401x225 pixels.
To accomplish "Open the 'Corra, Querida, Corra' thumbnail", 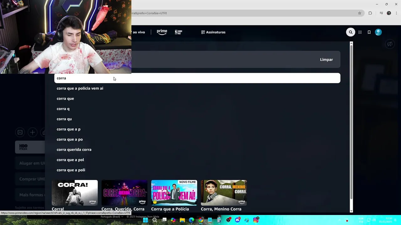I will 124,192.
